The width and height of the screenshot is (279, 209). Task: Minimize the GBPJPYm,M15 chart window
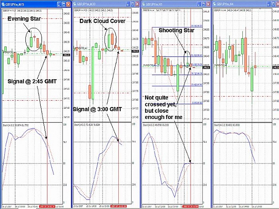click(x=59, y=4)
